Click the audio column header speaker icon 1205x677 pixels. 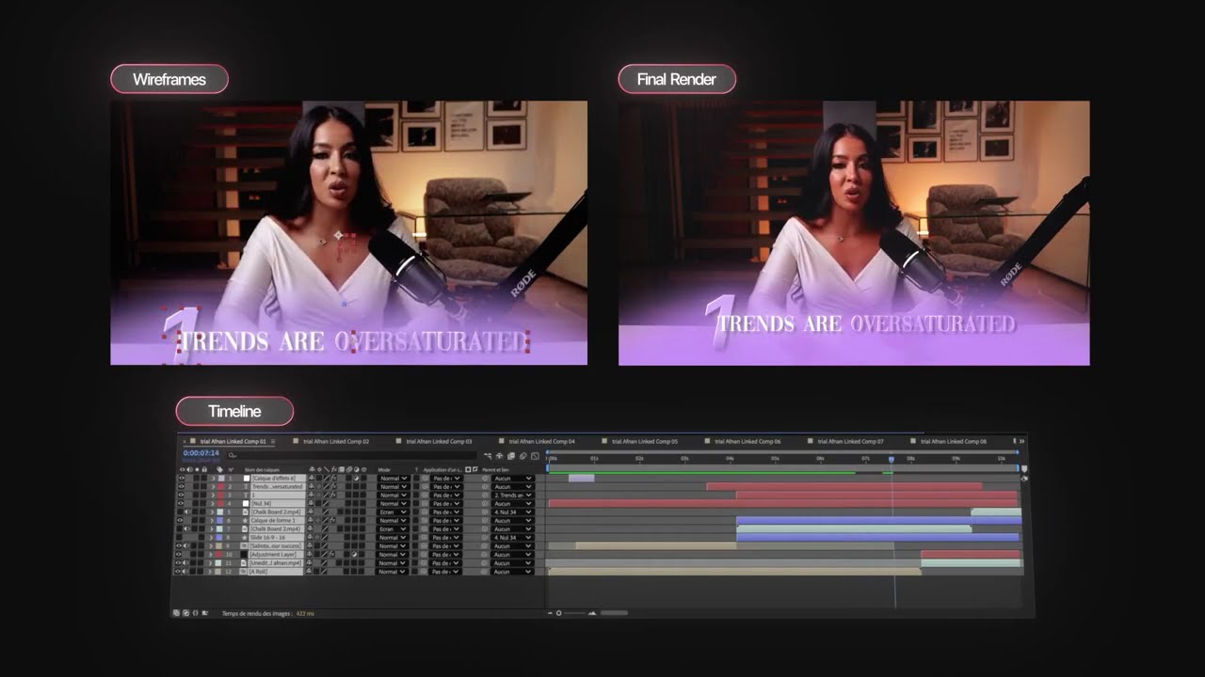[x=189, y=469]
